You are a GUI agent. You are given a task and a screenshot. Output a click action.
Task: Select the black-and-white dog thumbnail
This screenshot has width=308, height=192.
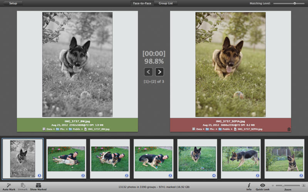[22, 158]
